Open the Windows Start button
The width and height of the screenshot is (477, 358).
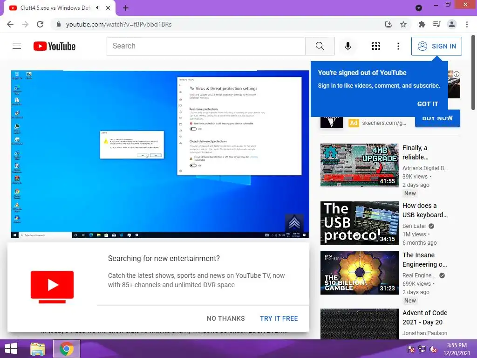[x=11, y=349]
